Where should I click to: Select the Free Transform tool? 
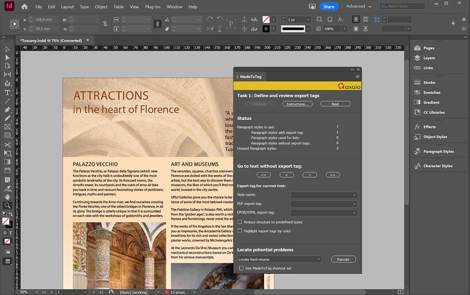(8, 153)
